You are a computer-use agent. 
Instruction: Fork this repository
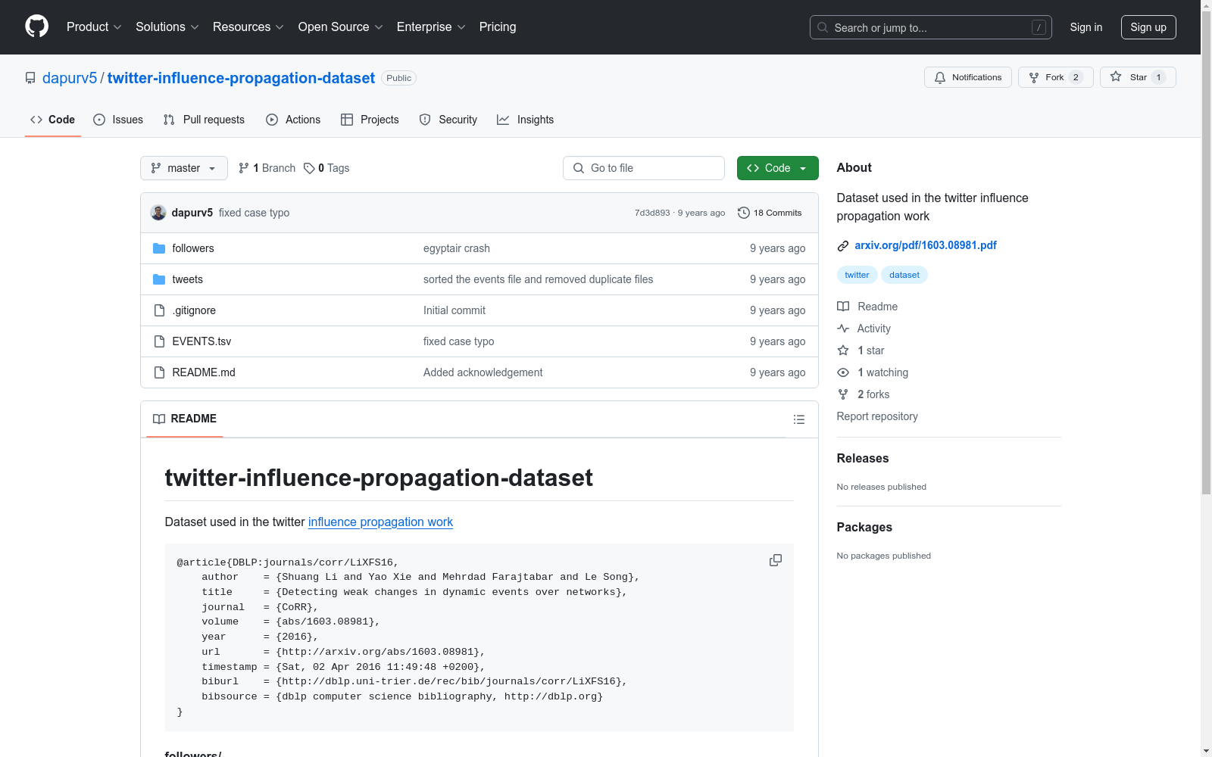pyautogui.click(x=1055, y=77)
